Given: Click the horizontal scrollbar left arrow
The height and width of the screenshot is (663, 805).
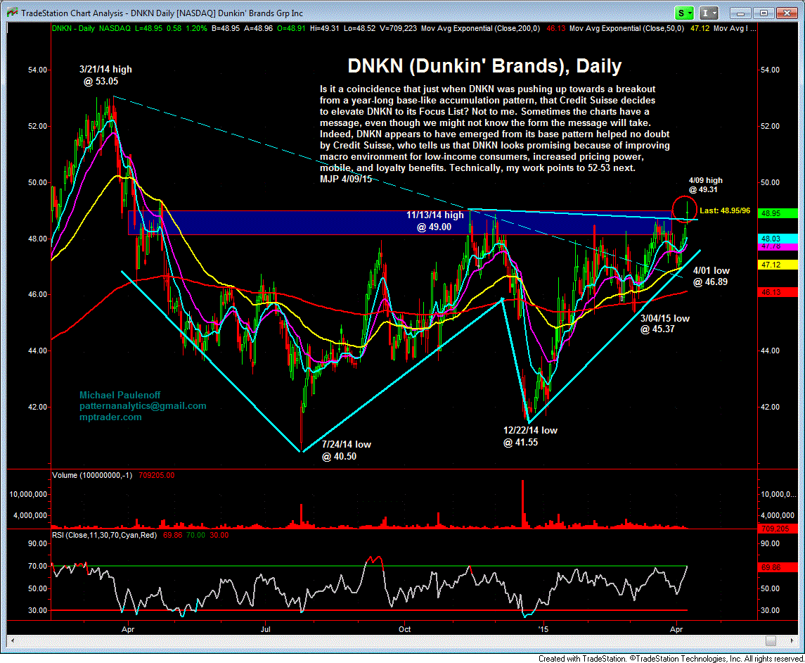Looking at the screenshot, I should (x=13, y=640).
